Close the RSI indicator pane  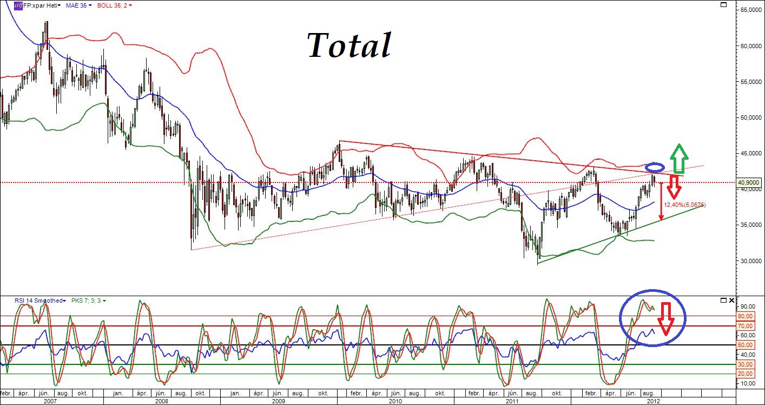(731, 300)
